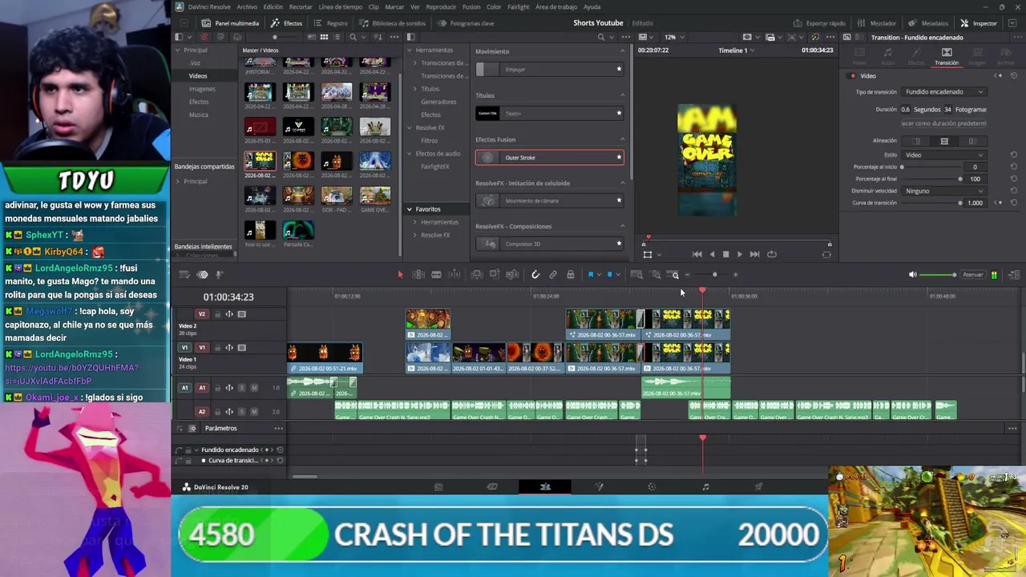This screenshot has width=1026, height=577.
Task: Expand the Títulos tree item
Action: (415, 89)
